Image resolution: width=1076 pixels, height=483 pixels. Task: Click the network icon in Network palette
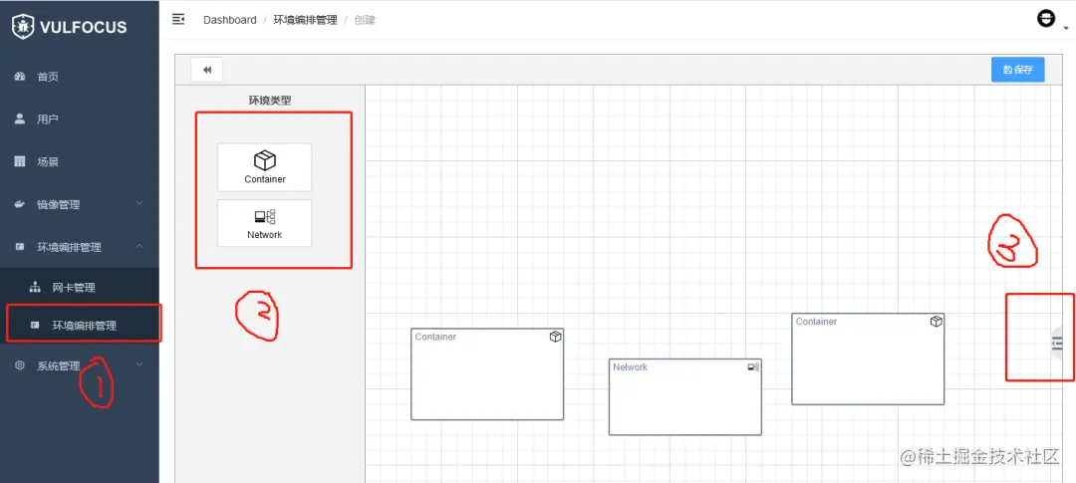[x=265, y=217]
